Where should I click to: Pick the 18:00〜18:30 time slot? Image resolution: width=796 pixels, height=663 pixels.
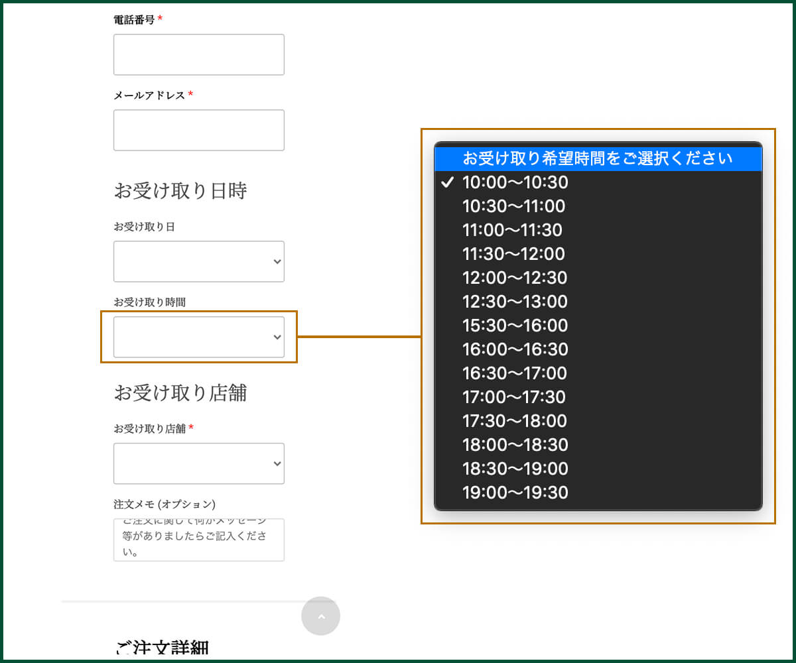515,445
